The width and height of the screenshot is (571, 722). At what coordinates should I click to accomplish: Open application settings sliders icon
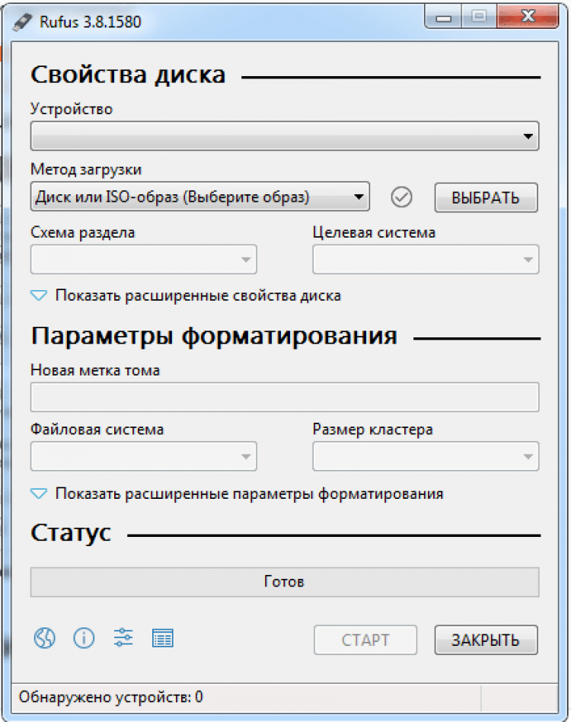[123, 637]
